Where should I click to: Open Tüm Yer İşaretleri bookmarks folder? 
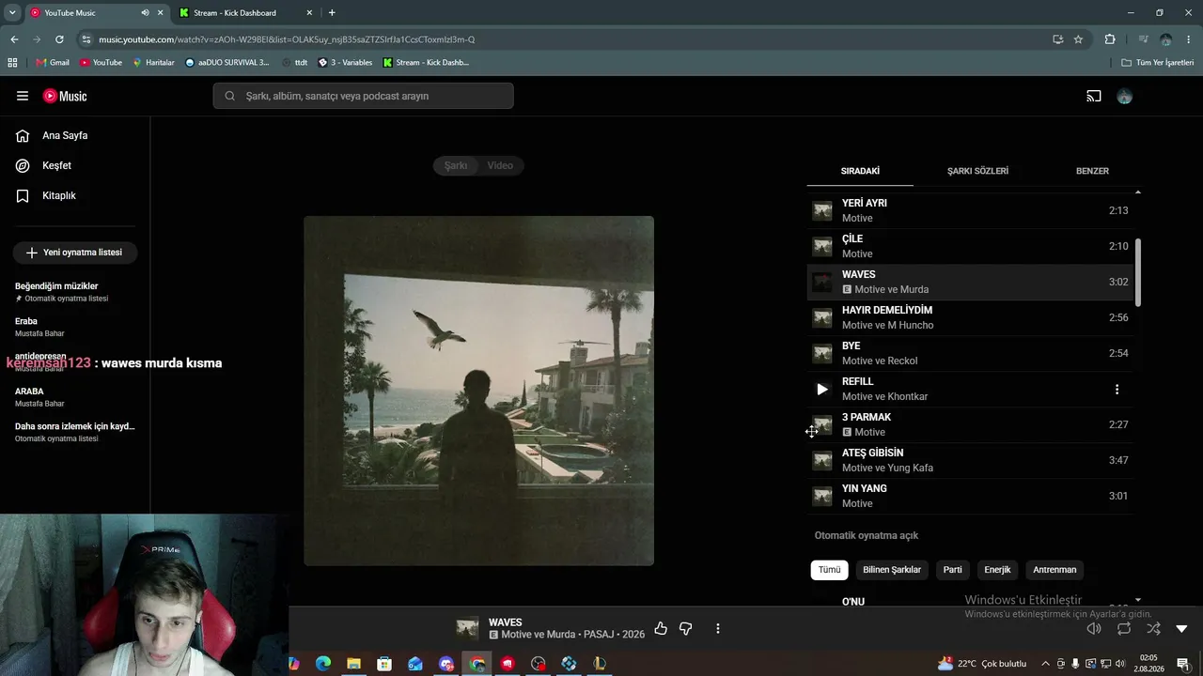click(1158, 62)
